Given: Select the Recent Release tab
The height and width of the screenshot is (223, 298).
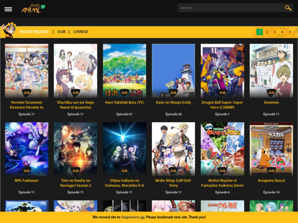Looking at the screenshot, I should (x=34, y=32).
